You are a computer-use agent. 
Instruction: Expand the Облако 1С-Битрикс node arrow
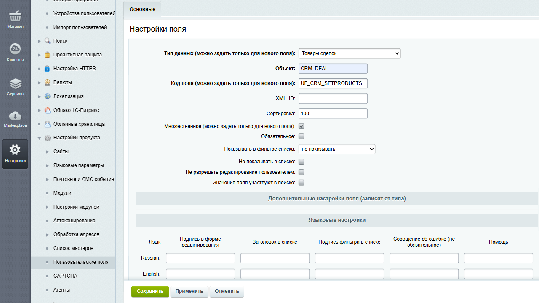[39, 110]
